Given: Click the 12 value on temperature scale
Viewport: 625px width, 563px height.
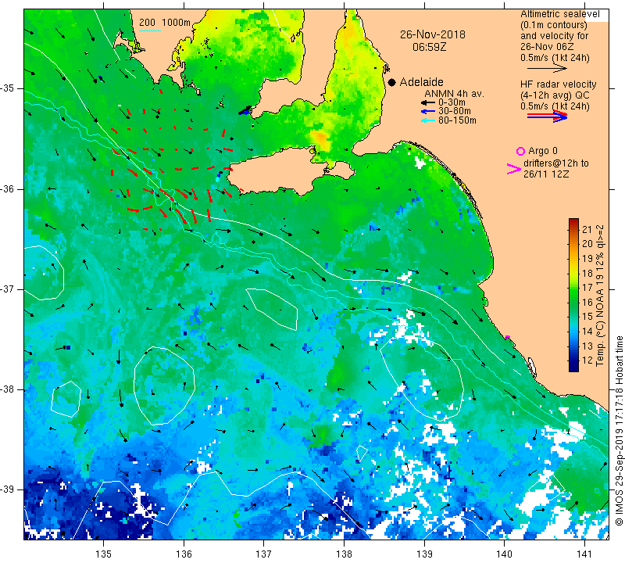Looking at the screenshot, I should click(587, 360).
